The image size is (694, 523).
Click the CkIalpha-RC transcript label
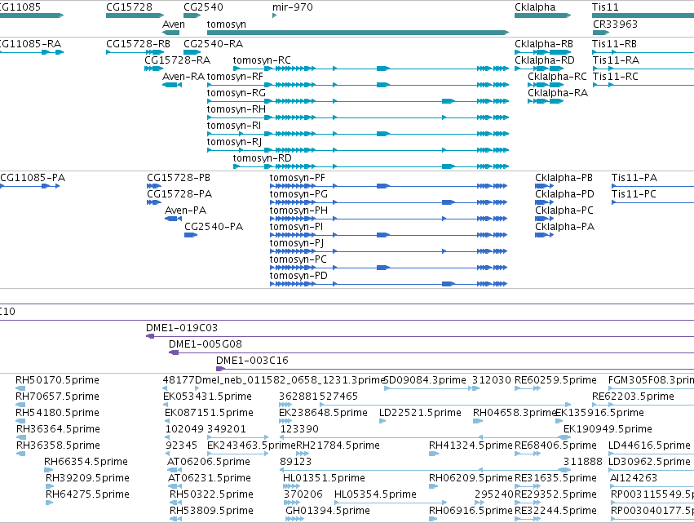(x=557, y=77)
